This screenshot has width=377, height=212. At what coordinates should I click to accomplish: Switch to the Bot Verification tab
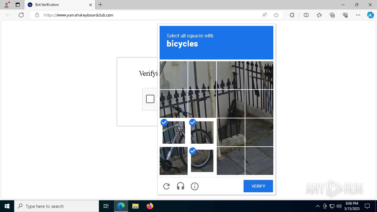(59, 5)
